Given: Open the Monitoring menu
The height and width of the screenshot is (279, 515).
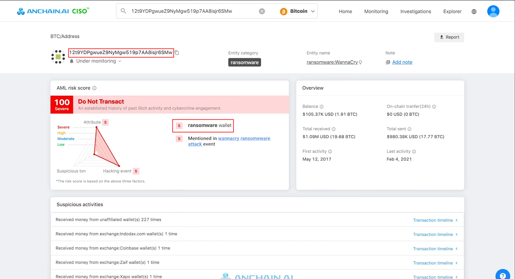Looking at the screenshot, I should pos(376,12).
